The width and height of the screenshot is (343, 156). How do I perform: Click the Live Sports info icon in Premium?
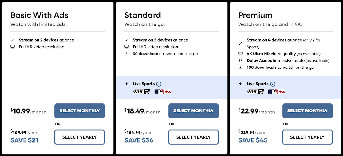coord(273,84)
